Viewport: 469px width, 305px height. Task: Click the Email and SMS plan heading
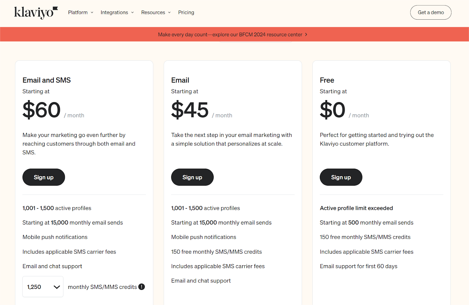click(x=47, y=80)
